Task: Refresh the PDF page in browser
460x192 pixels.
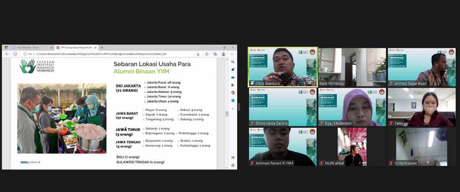Action: (x=15, y=54)
